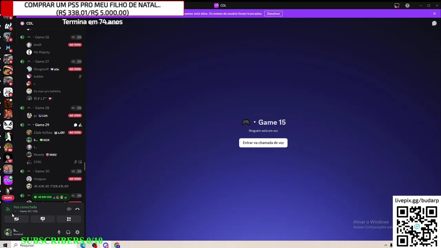Disconnect from the voice call
Viewport: 441px width, 248px height.
click(x=77, y=209)
